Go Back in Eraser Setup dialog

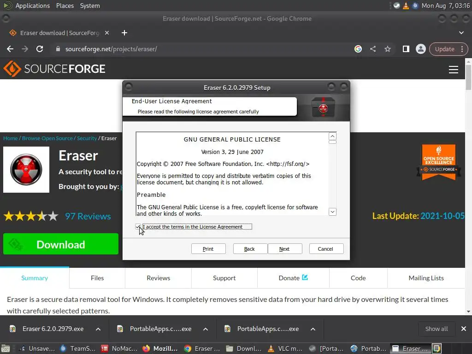coord(250,249)
